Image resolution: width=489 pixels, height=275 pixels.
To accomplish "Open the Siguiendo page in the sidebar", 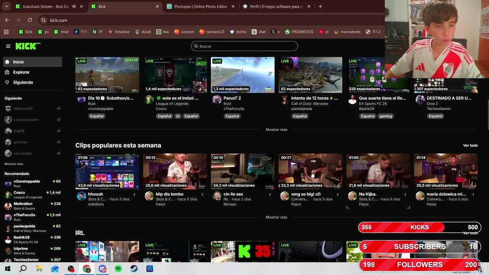I will coord(23,82).
